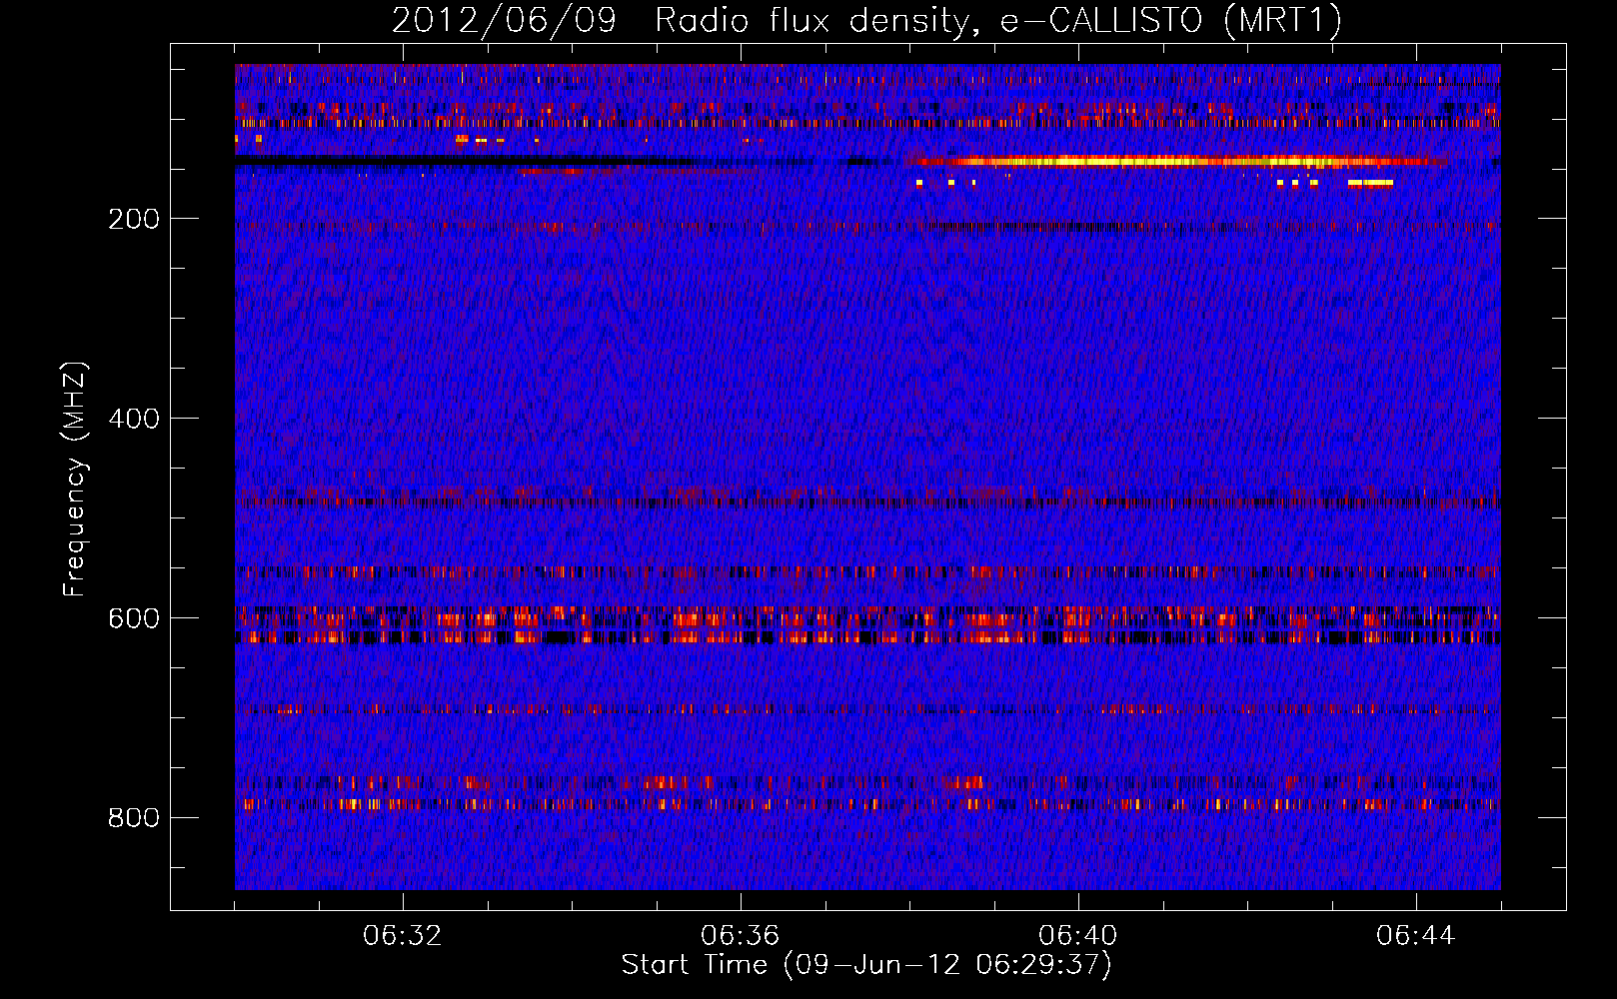Click the 06:40 time tick label
The height and width of the screenshot is (999, 1617).
(x=1078, y=936)
